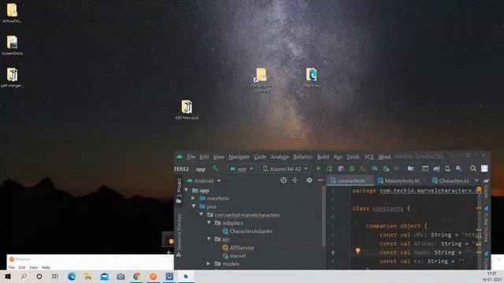This screenshot has height=283, width=504.
Task: Click the app breadcrumb in navigation bar
Action: [201, 169]
